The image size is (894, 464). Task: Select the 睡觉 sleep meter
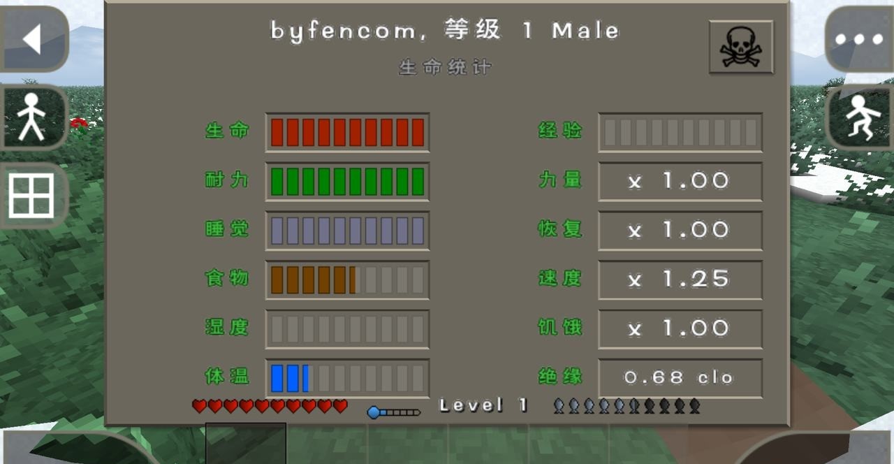347,229
